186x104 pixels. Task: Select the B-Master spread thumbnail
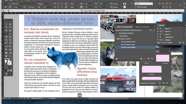click(152, 69)
